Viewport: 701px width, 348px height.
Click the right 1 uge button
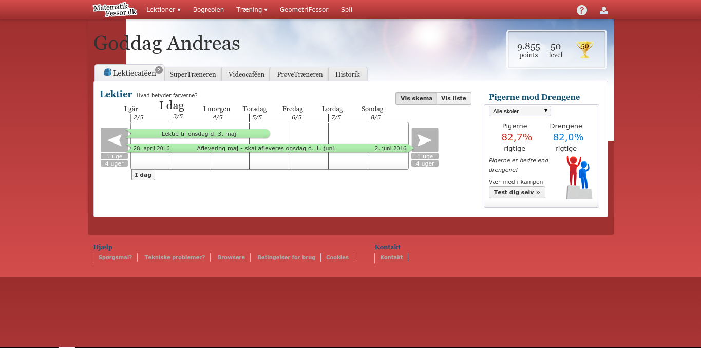tap(425, 156)
